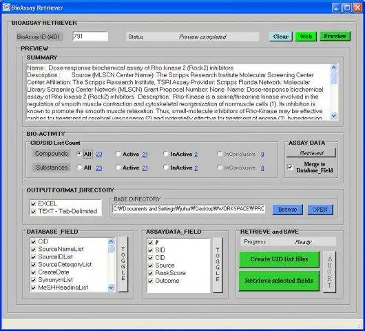Toggle the MeSHHeadingList checkbox
This screenshot has width=365, height=331.
[x=34, y=288]
